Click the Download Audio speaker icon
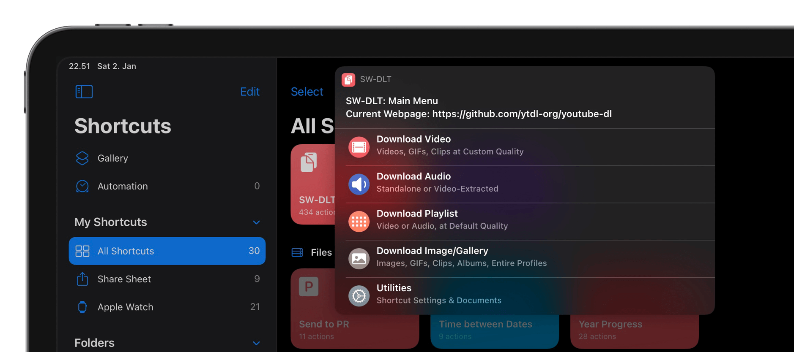This screenshot has width=794, height=352. [x=359, y=184]
